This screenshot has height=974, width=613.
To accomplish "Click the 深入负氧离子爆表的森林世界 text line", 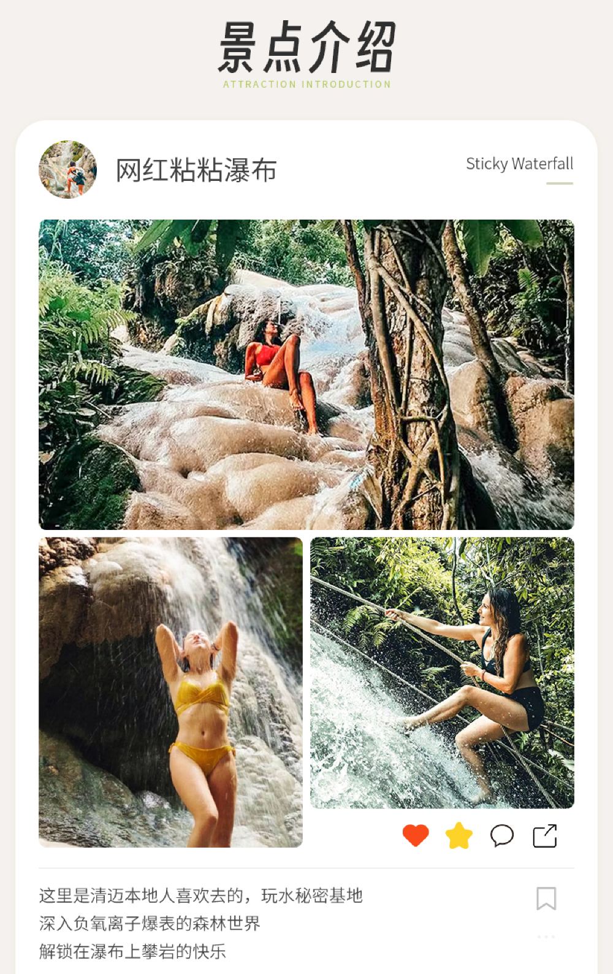I will [150, 924].
